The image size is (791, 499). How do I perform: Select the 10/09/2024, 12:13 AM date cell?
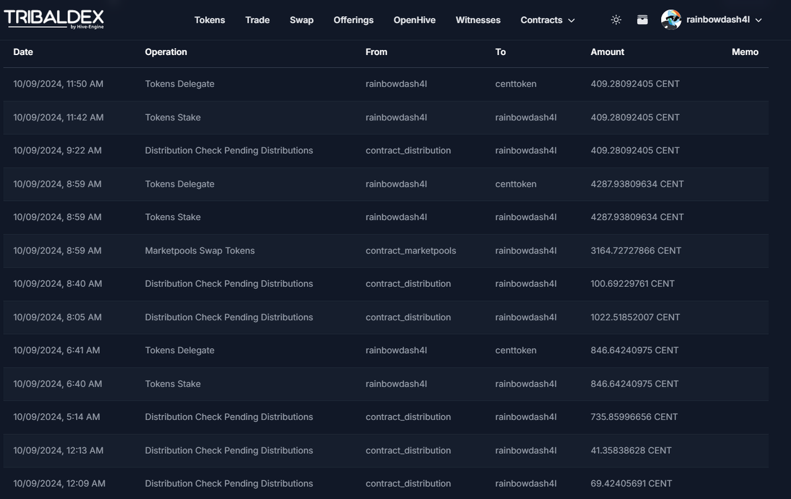tap(58, 450)
